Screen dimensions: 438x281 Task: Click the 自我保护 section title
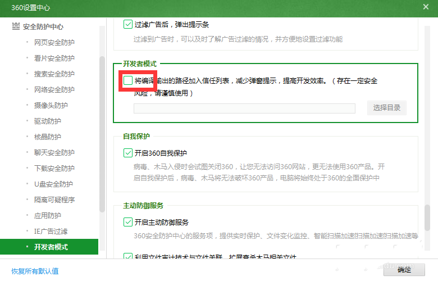pyautogui.click(x=136, y=136)
